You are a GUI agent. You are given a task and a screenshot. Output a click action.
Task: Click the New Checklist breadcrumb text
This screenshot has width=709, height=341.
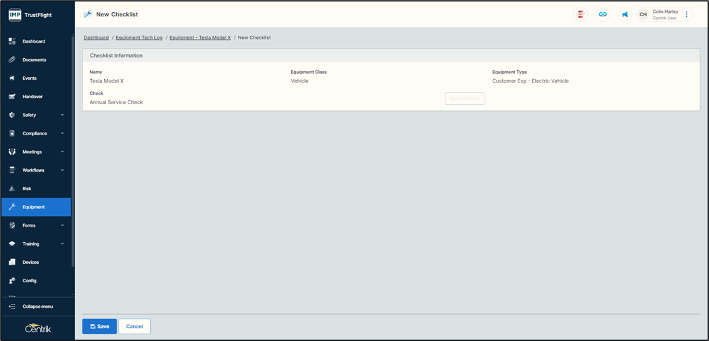tap(255, 38)
